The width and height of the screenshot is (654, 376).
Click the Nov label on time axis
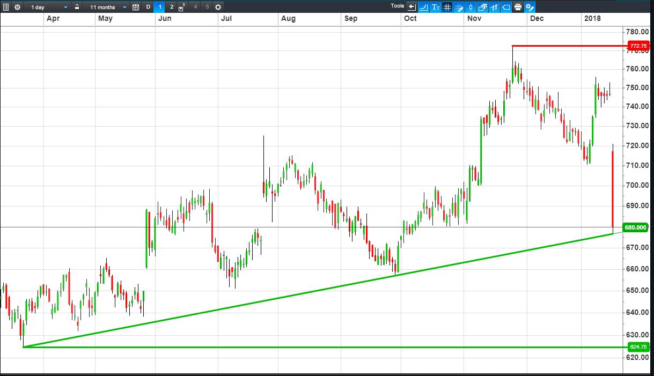[x=474, y=19]
